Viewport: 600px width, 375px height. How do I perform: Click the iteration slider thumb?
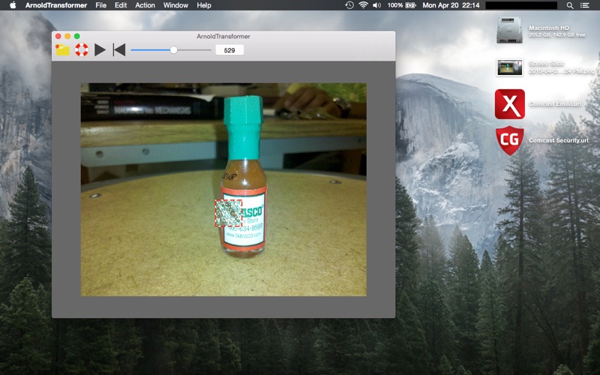pyautogui.click(x=174, y=50)
